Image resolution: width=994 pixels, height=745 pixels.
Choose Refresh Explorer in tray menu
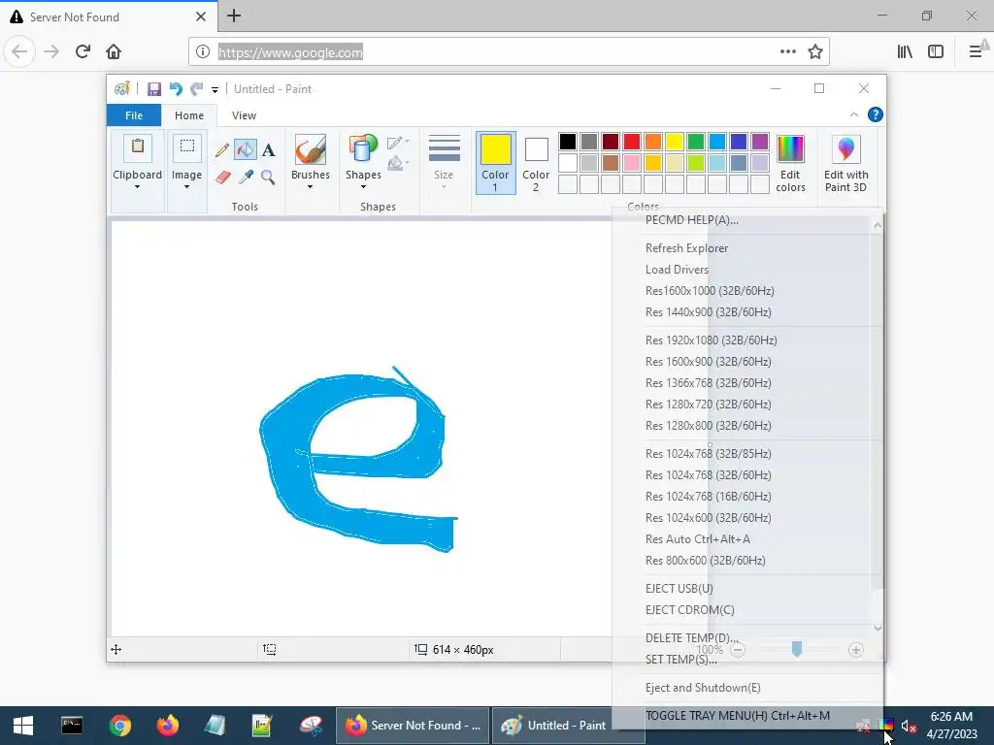[x=686, y=248]
